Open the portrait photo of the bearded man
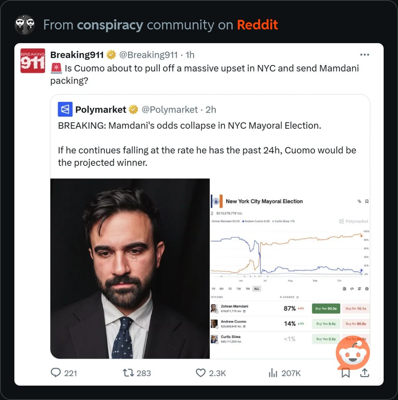 [x=130, y=268]
